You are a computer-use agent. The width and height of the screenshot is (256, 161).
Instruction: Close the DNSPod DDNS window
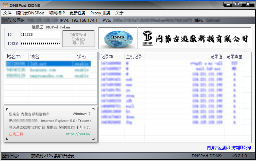click(248, 4)
